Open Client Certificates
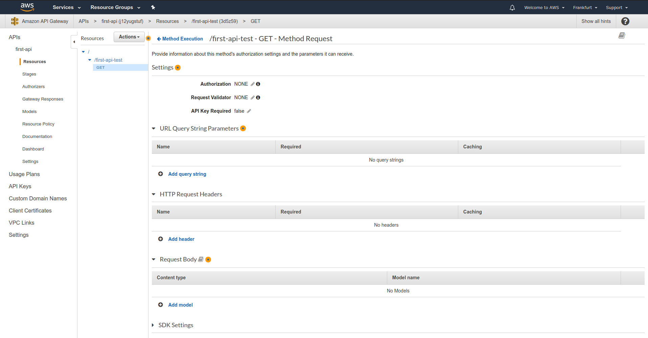Viewport: 648px width, 338px height. click(x=30, y=210)
